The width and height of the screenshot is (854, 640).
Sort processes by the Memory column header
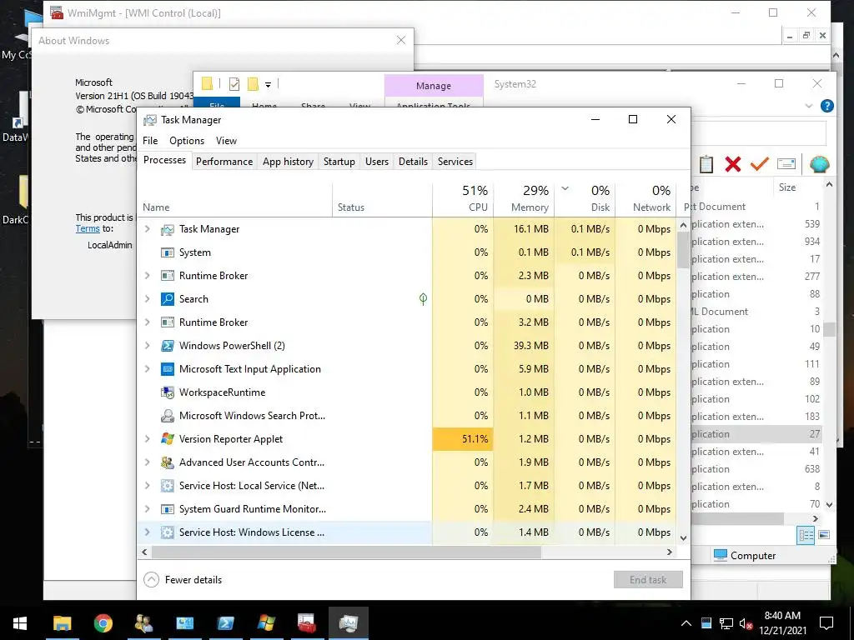coord(524,199)
